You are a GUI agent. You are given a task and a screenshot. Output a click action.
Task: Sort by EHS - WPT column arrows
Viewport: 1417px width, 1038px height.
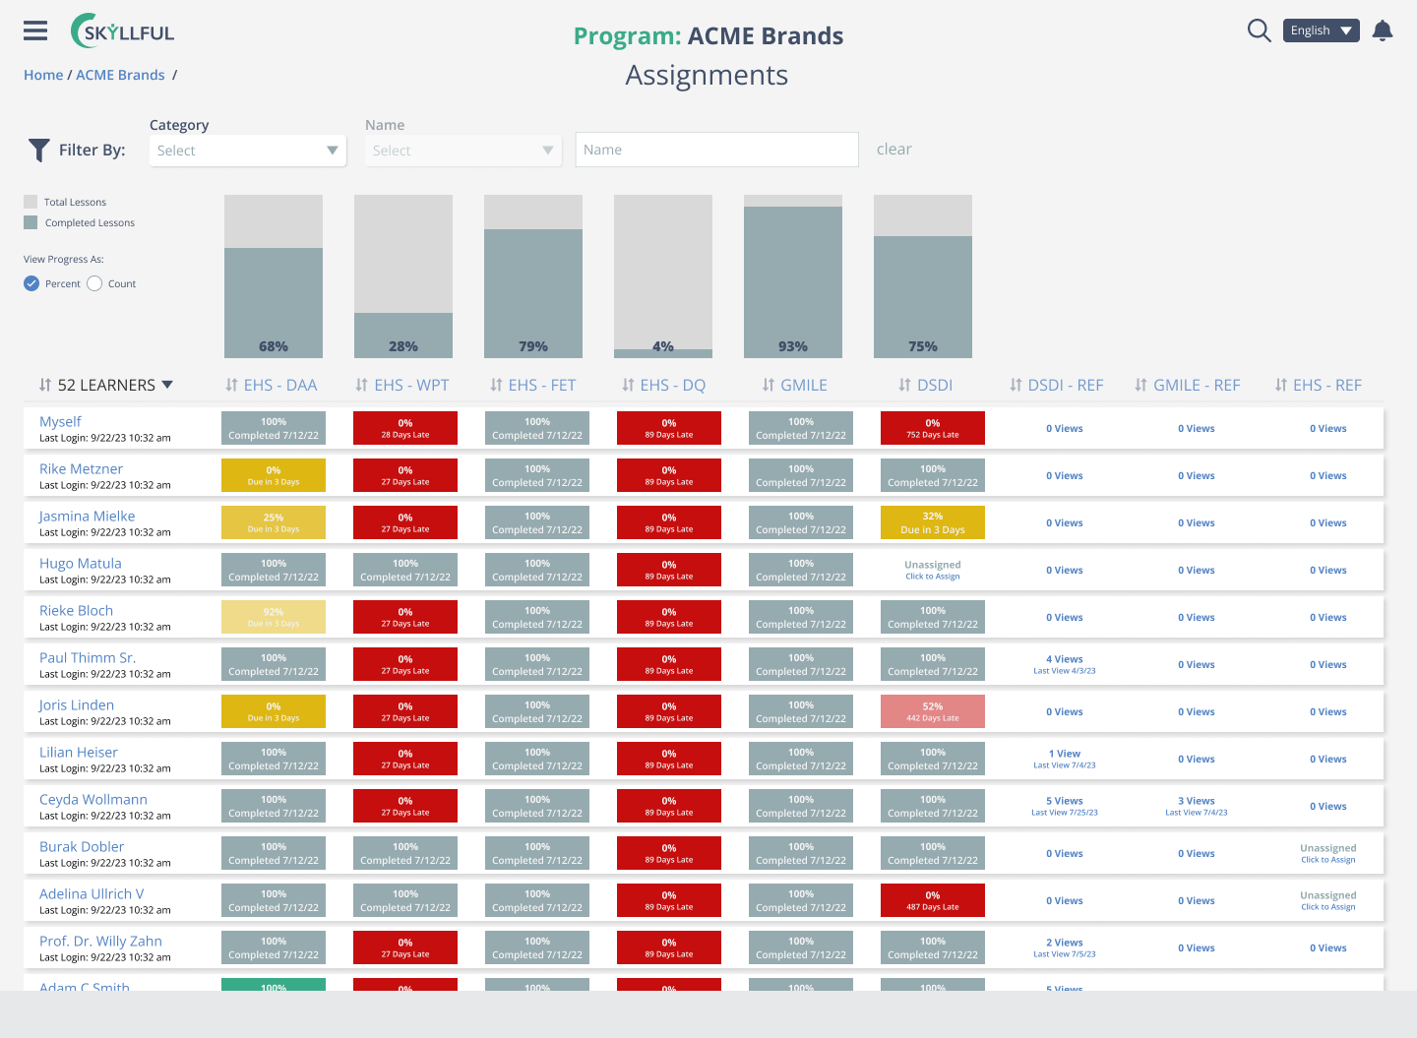coord(361,385)
